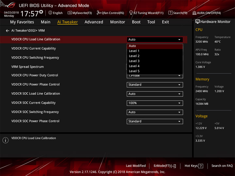Toggle the AURA light icon

[x=194, y=13]
